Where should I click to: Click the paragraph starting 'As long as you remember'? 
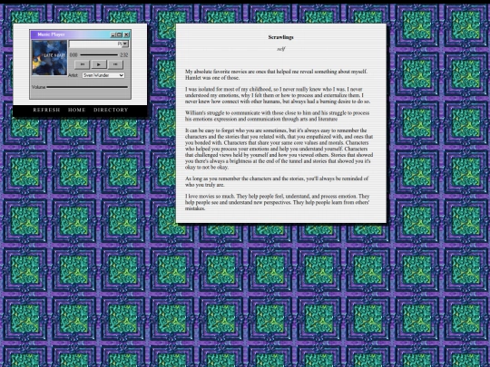tap(277, 181)
